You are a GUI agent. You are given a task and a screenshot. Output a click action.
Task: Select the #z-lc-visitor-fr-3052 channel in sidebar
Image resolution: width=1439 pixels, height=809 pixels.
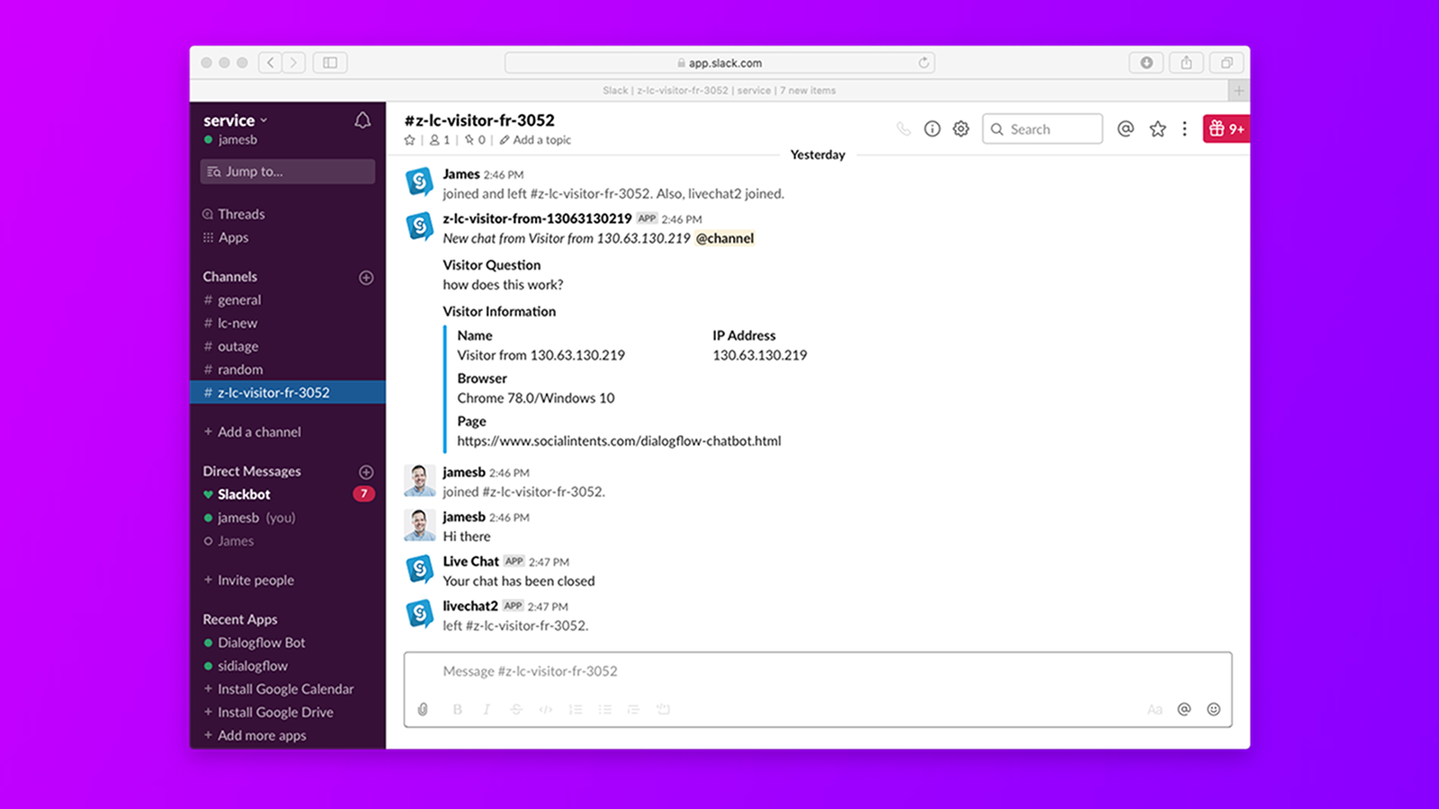point(288,393)
